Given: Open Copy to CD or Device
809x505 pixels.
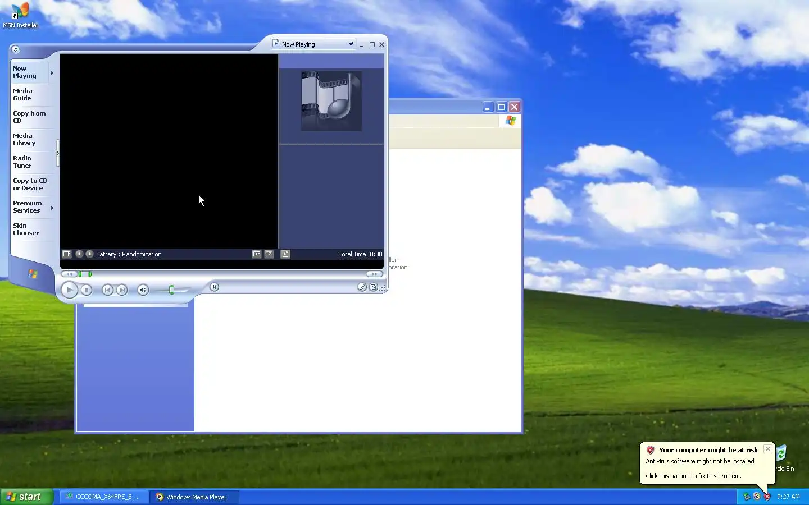Looking at the screenshot, I should [x=30, y=185].
